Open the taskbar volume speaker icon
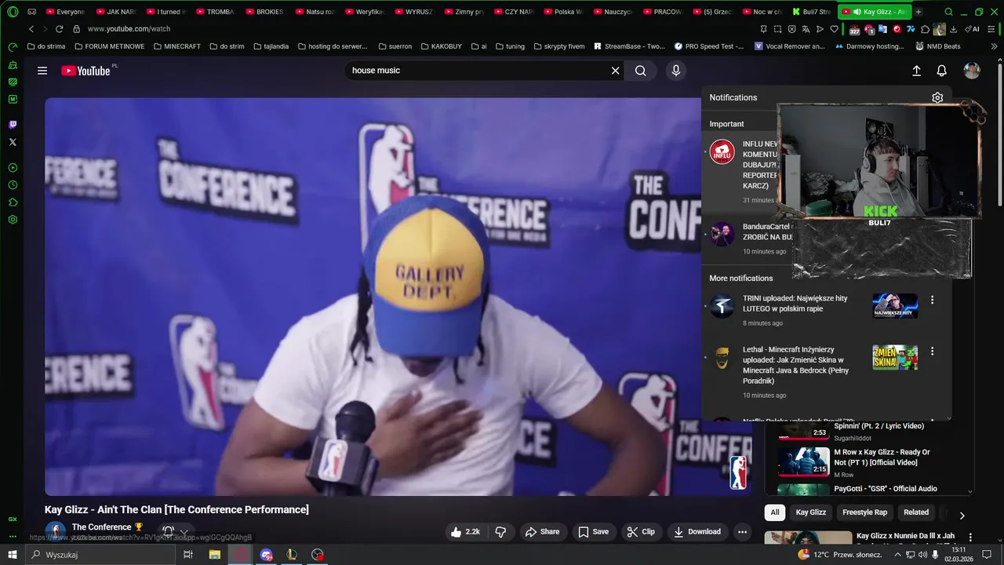Viewport: 1004px width, 565px height. [x=922, y=555]
